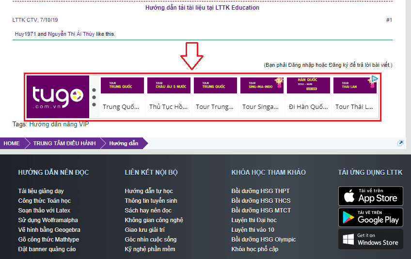Screen dimensions: 411x259
Task: Open 'Bồi dưỡng HSG MTCT' course link
Action: point(261,211)
